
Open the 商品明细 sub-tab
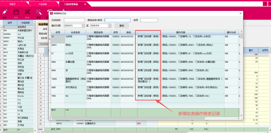[43, 24]
